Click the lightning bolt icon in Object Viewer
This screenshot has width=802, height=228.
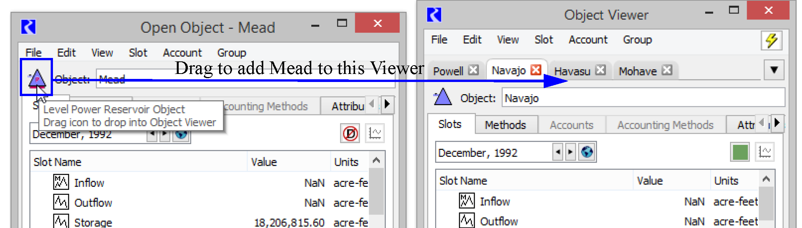click(x=772, y=40)
